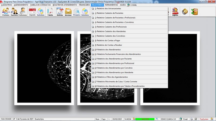Open the FINANCEIRO menu
Screen dimensions: 216x121
tap(84, 5)
